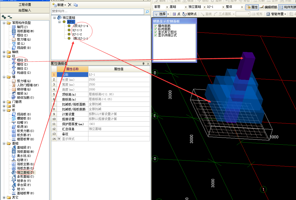This screenshot has width=296, height=200.
Task: Click the 顶标高 value 层底标高+2(1.95)
Action: click(119, 94)
